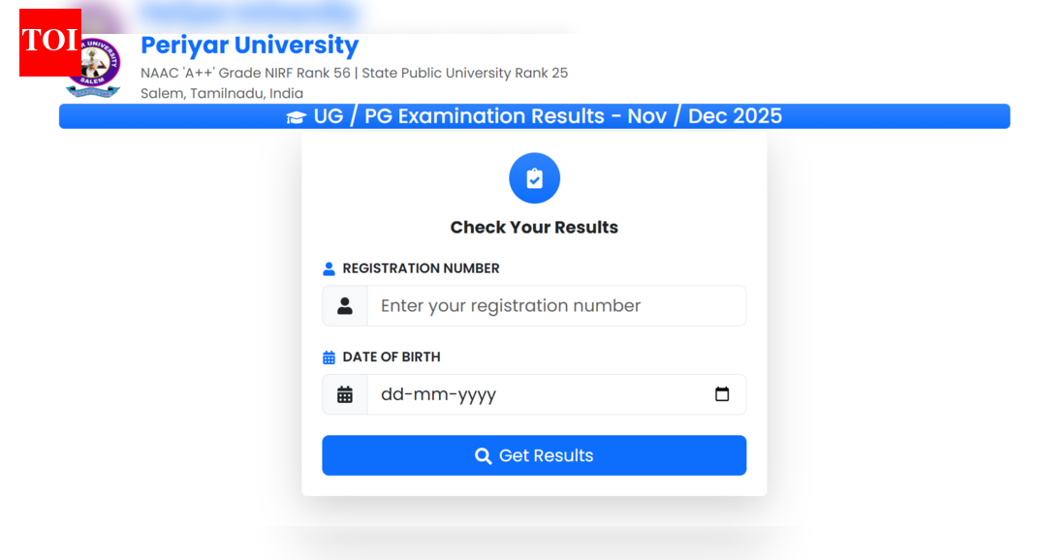Click the person icon inside the registration field

(x=345, y=305)
